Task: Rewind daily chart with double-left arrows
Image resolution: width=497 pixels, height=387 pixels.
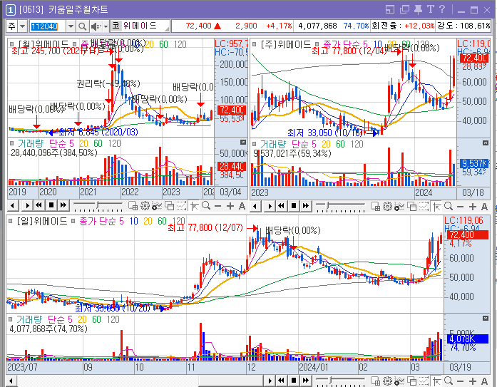Action: tap(282, 381)
